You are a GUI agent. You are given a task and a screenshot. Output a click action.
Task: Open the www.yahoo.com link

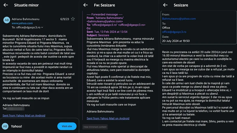[22, 23]
